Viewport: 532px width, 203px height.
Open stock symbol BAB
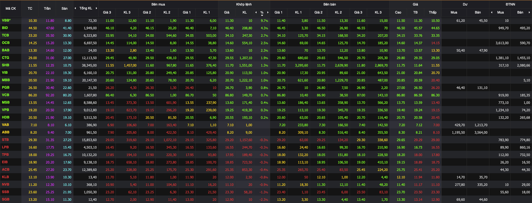point(6,50)
